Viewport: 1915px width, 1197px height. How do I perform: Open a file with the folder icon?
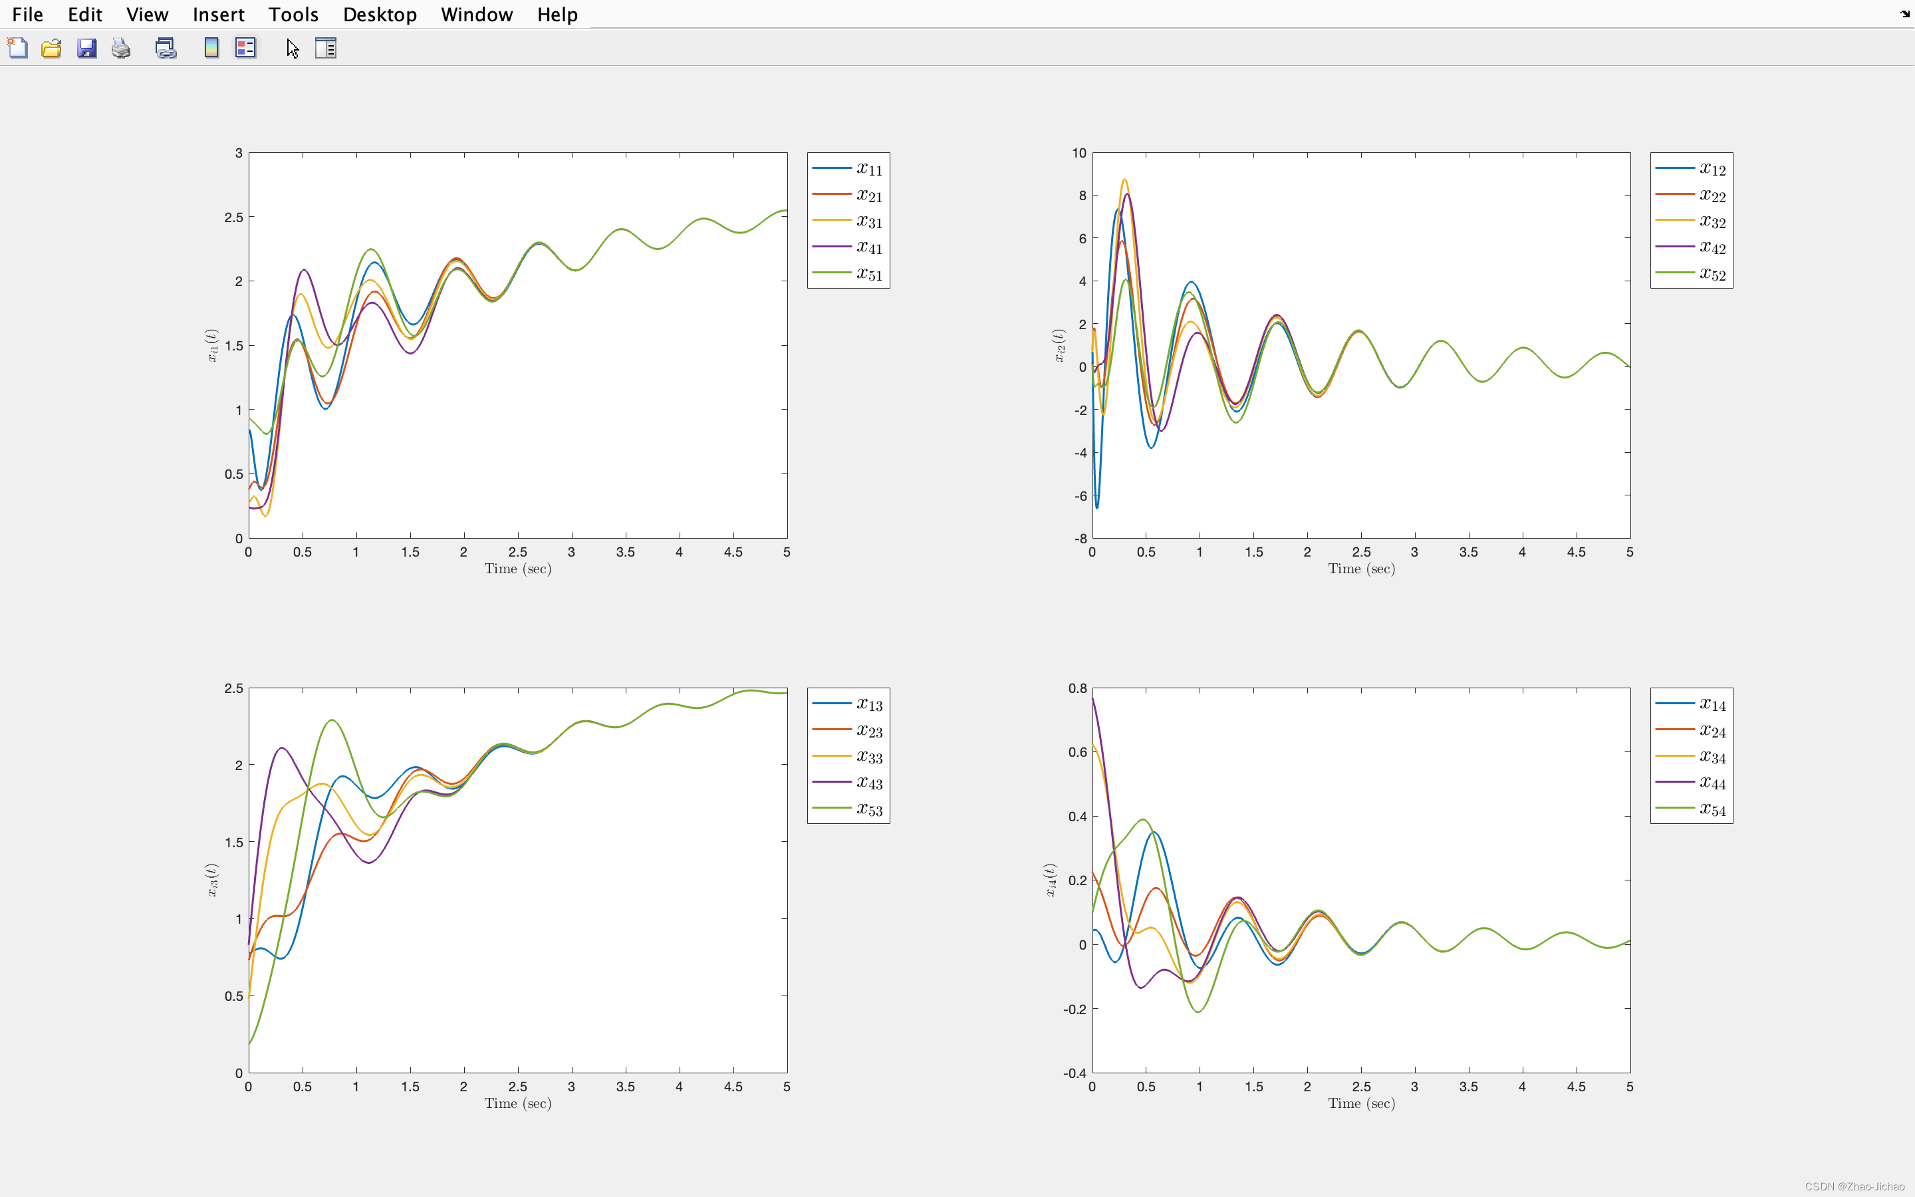point(51,49)
